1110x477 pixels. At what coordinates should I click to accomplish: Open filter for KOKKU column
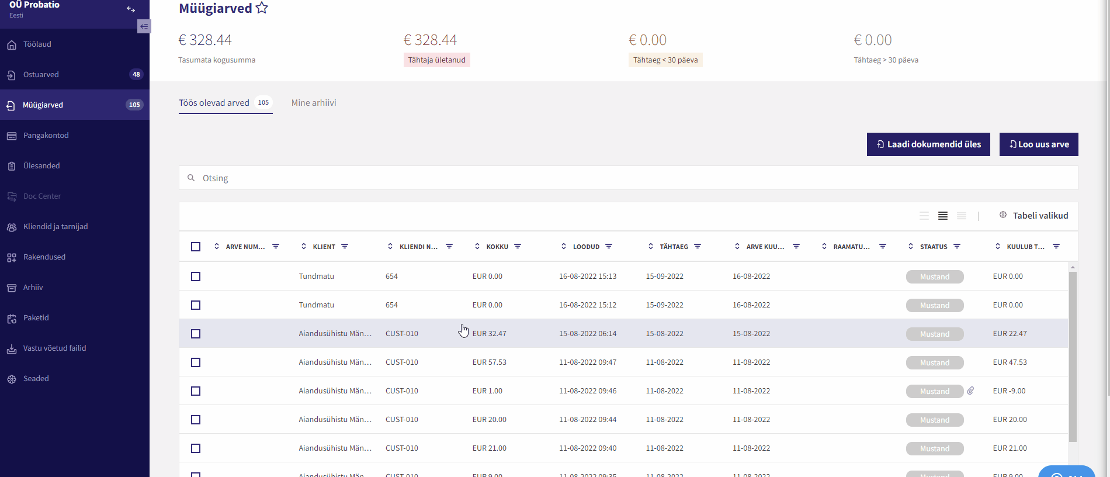(x=518, y=247)
